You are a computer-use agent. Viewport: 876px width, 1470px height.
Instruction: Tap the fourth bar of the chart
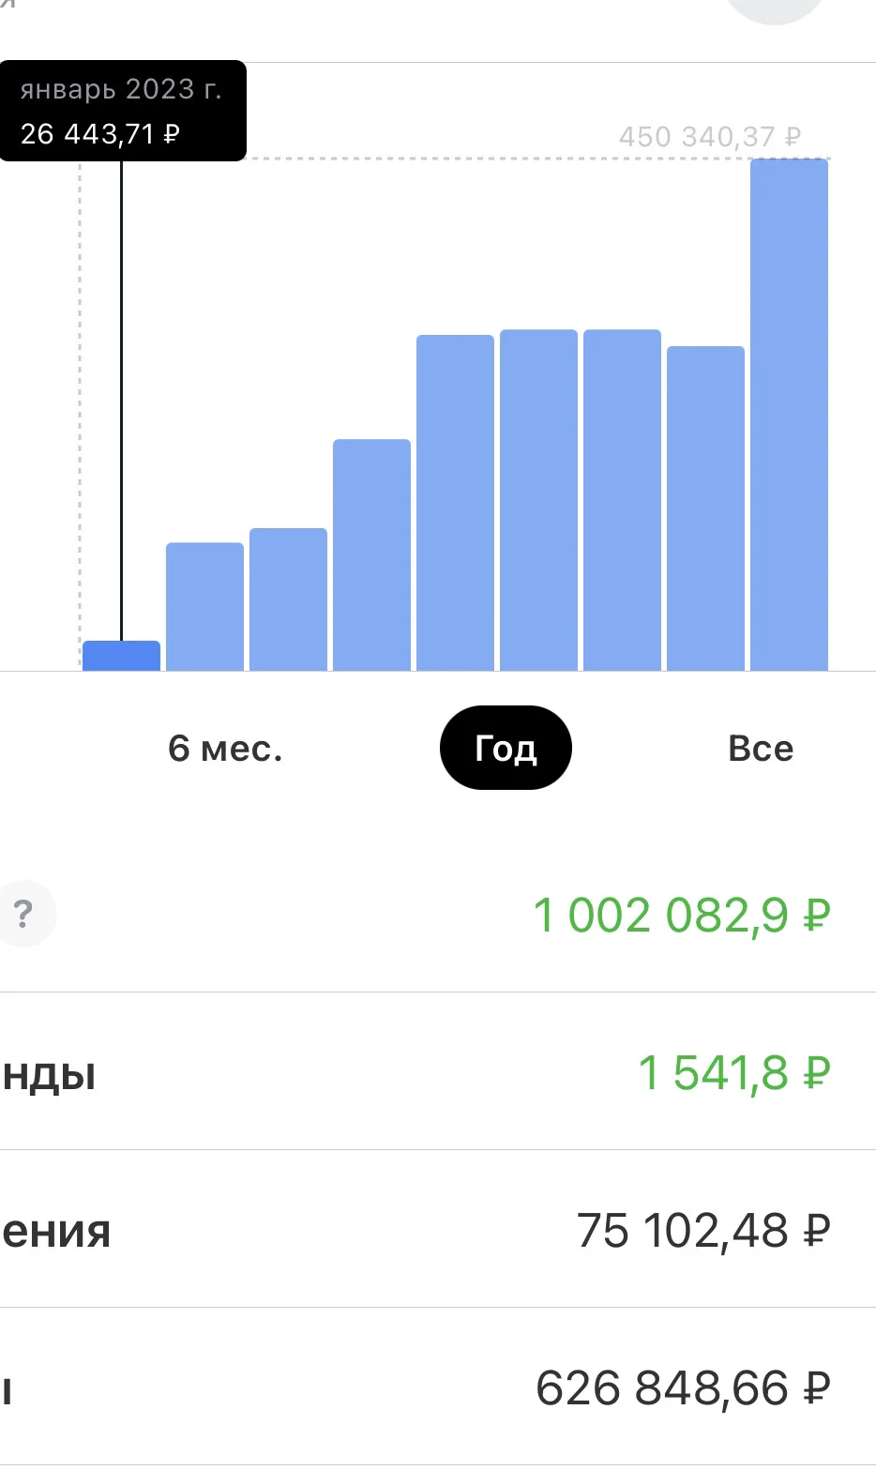[372, 554]
